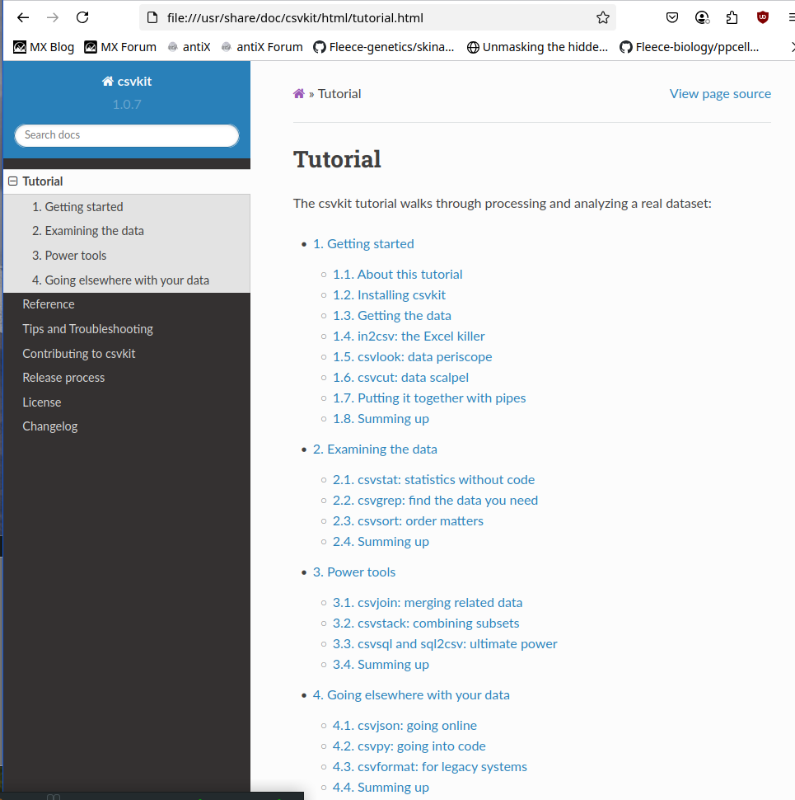Open the browser hamburger menu
This screenshot has width=795, height=800.
(792, 18)
